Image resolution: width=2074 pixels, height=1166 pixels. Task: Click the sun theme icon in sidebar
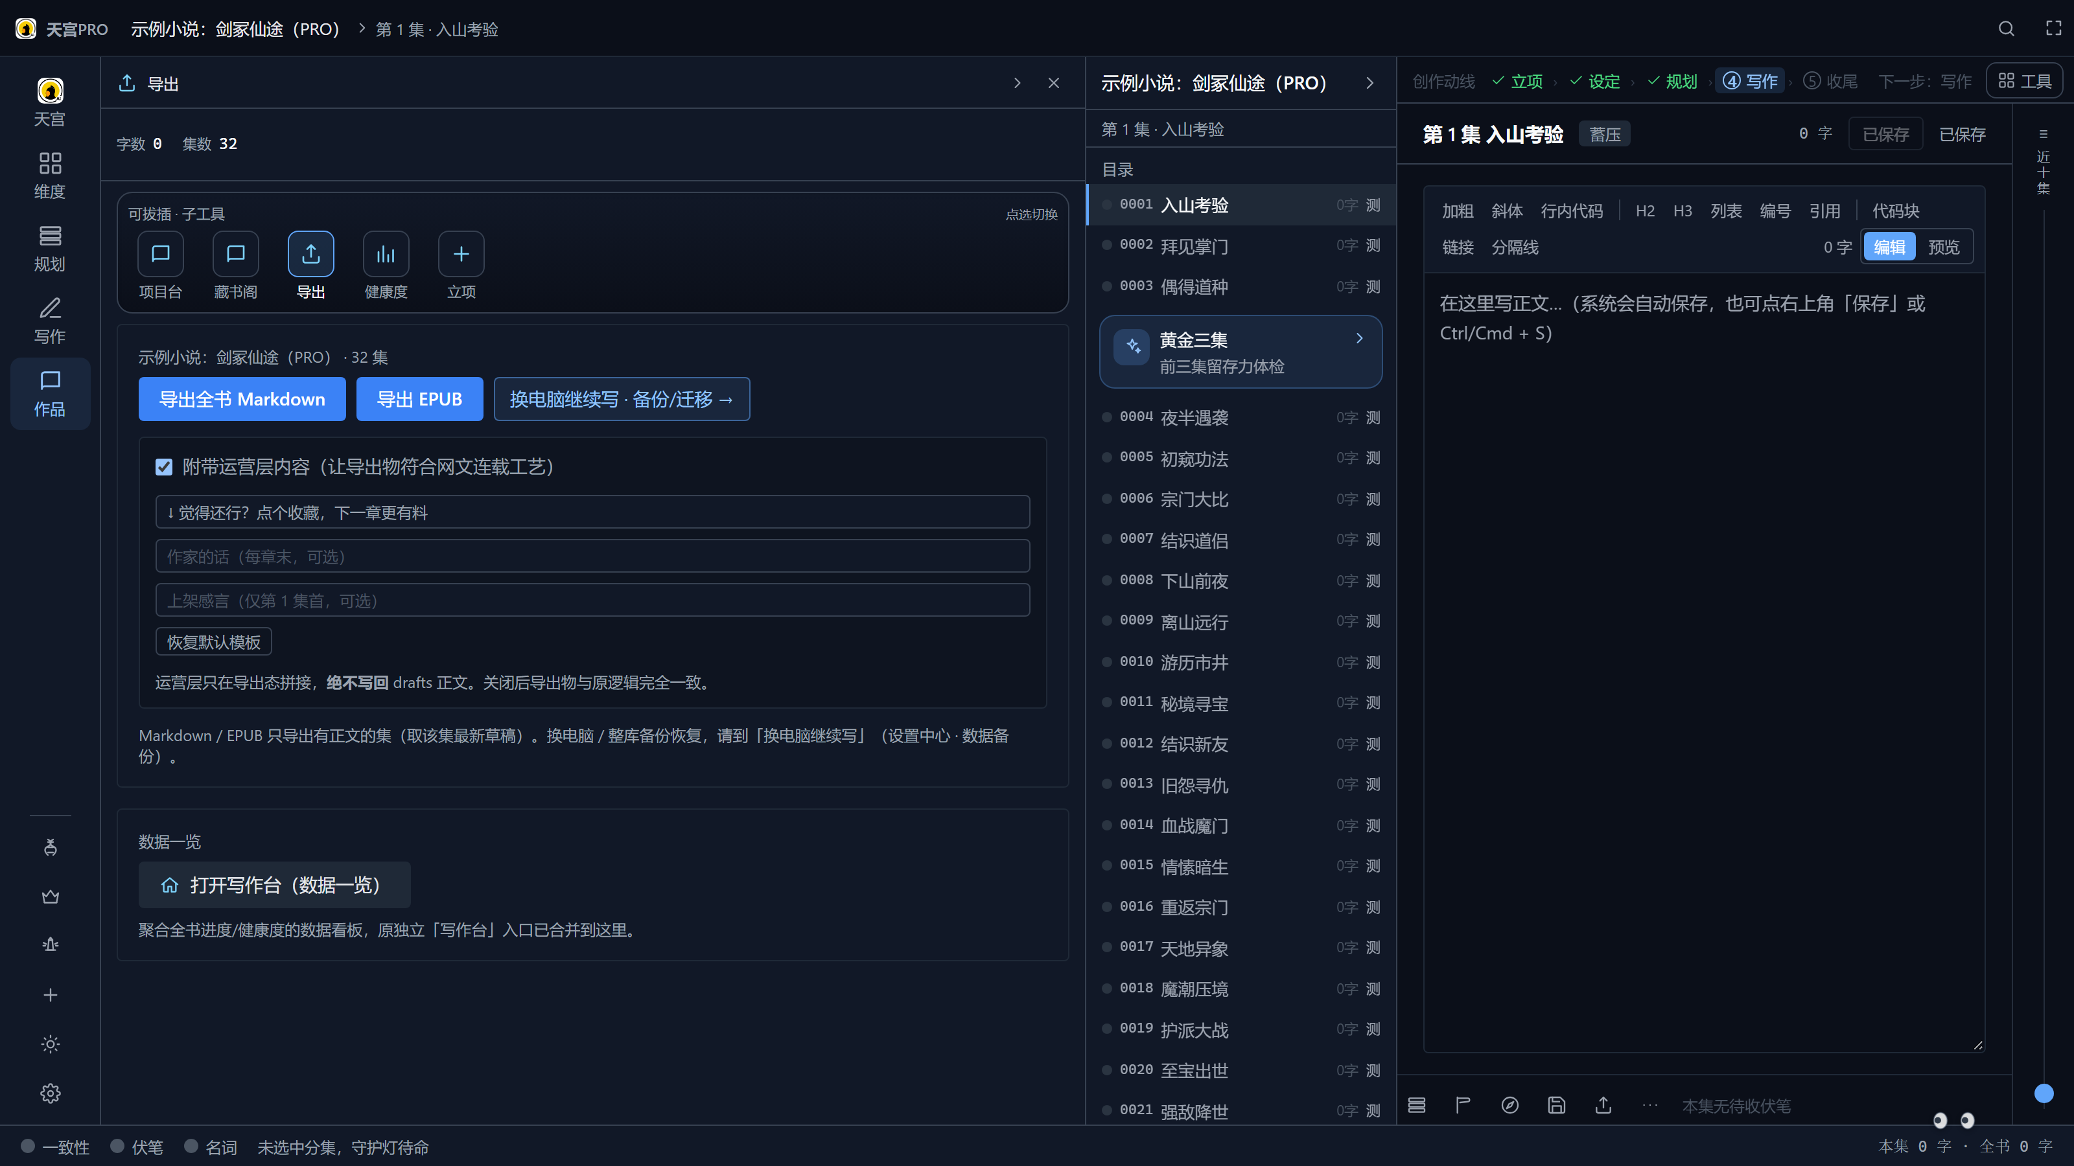[x=50, y=1044]
